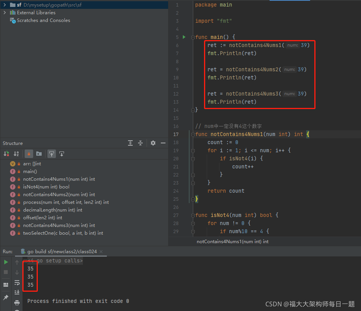Toggle group by file folder icon
361x311 pixels.
tap(39, 154)
